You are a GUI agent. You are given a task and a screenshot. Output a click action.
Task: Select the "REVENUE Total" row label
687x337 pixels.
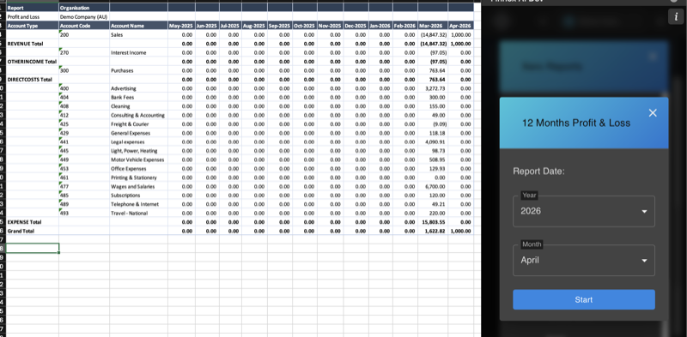tap(33, 44)
